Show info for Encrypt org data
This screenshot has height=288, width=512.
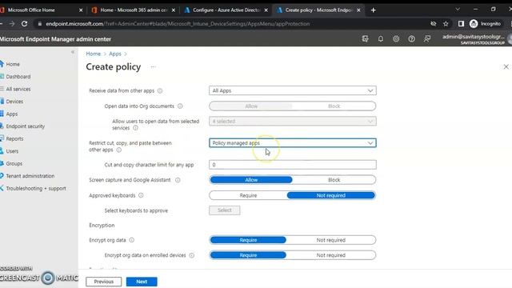(131, 240)
